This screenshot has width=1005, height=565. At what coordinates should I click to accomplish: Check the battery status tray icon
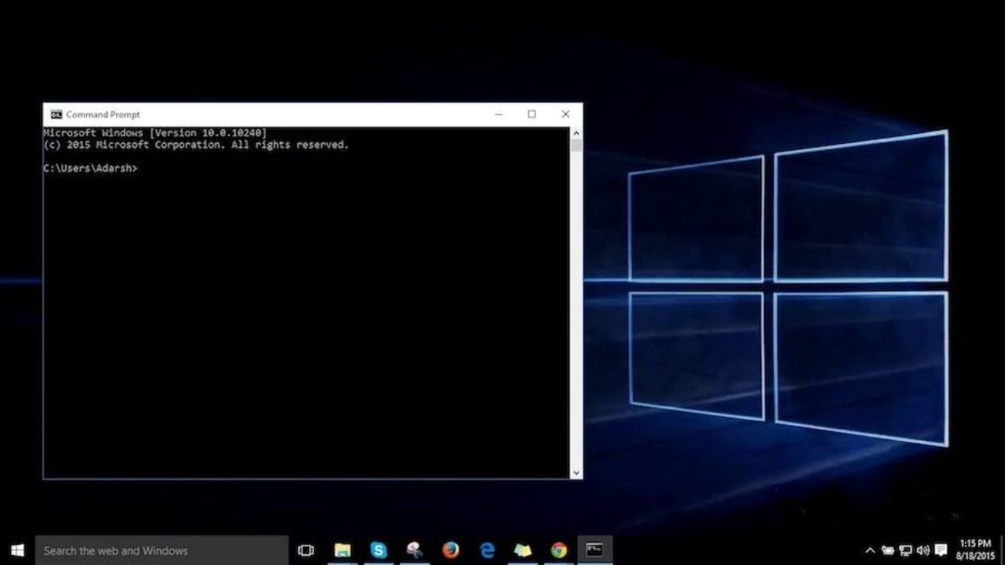pos(887,551)
